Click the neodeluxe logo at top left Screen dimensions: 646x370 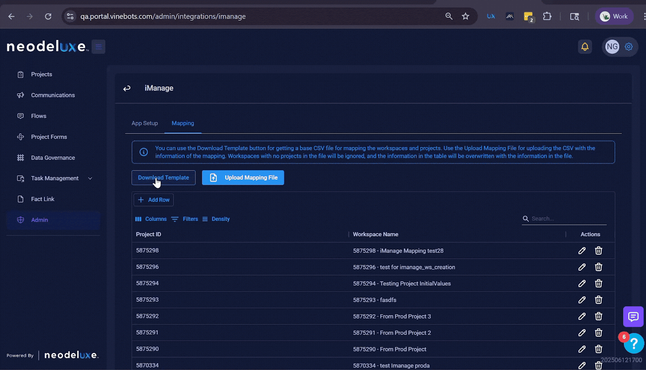(47, 46)
